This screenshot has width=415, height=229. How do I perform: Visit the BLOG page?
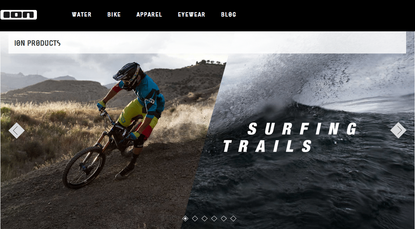[x=229, y=14]
